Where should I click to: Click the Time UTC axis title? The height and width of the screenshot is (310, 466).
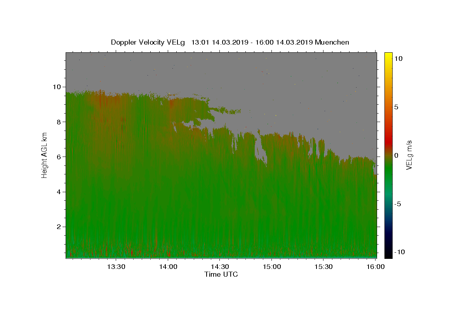point(221,274)
